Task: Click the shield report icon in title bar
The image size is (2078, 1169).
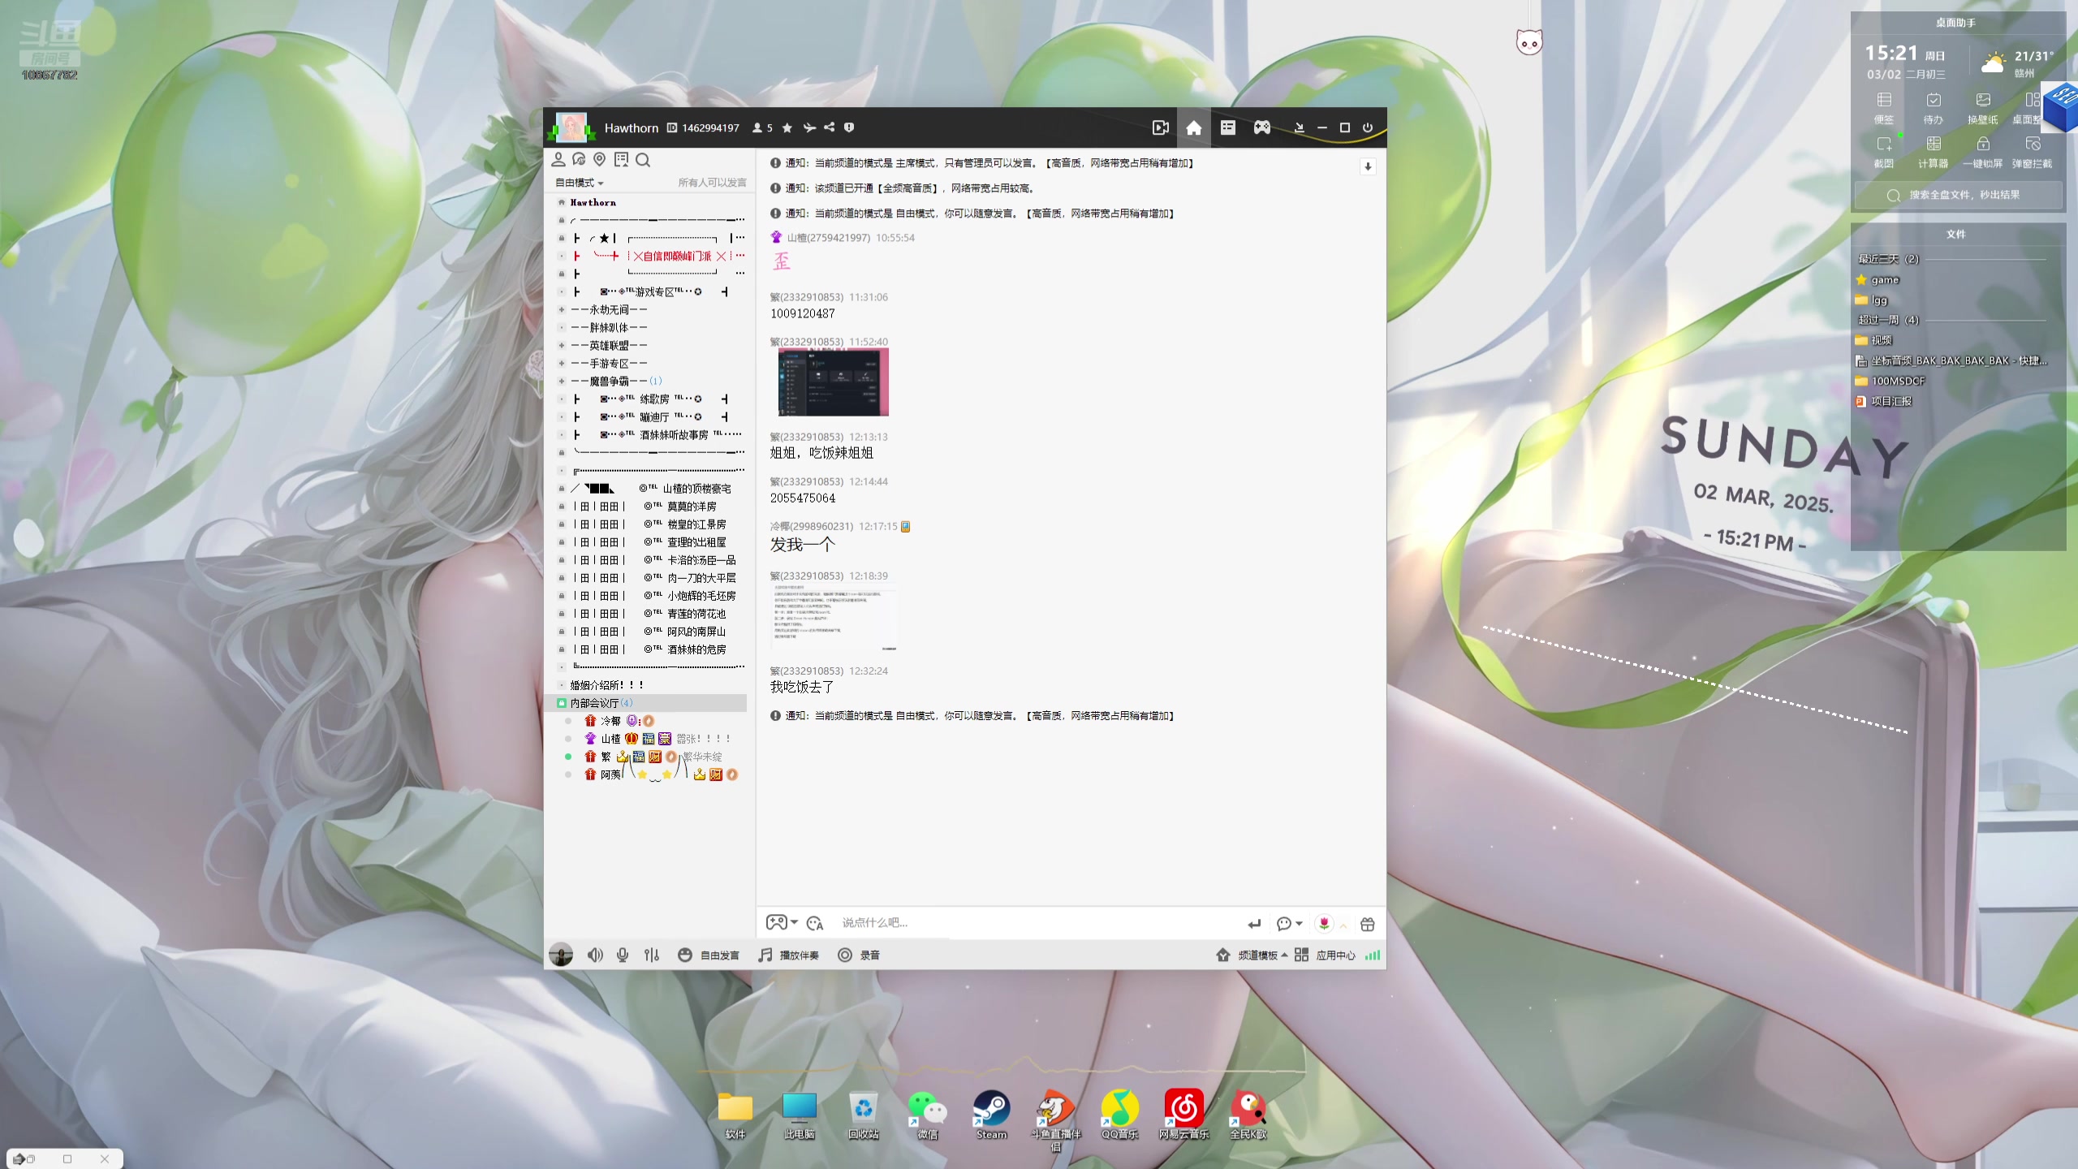Action: point(849,127)
